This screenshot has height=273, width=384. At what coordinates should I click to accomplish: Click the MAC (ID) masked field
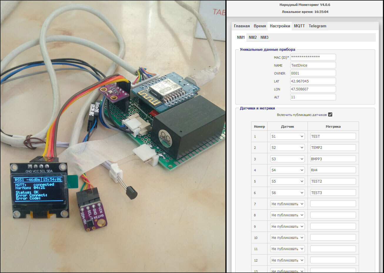(x=313, y=57)
